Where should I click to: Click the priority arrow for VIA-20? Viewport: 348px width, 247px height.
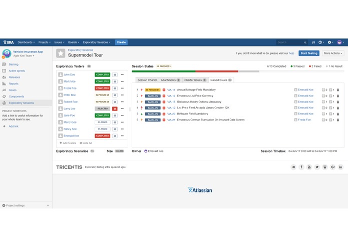point(142,114)
